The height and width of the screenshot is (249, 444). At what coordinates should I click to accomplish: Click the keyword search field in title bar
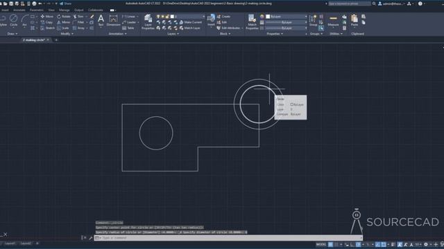350,3
